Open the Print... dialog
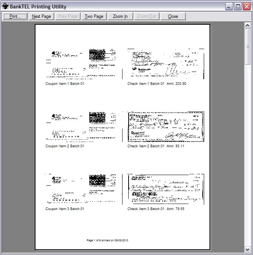The width and height of the screenshot is (253, 255). point(15,16)
